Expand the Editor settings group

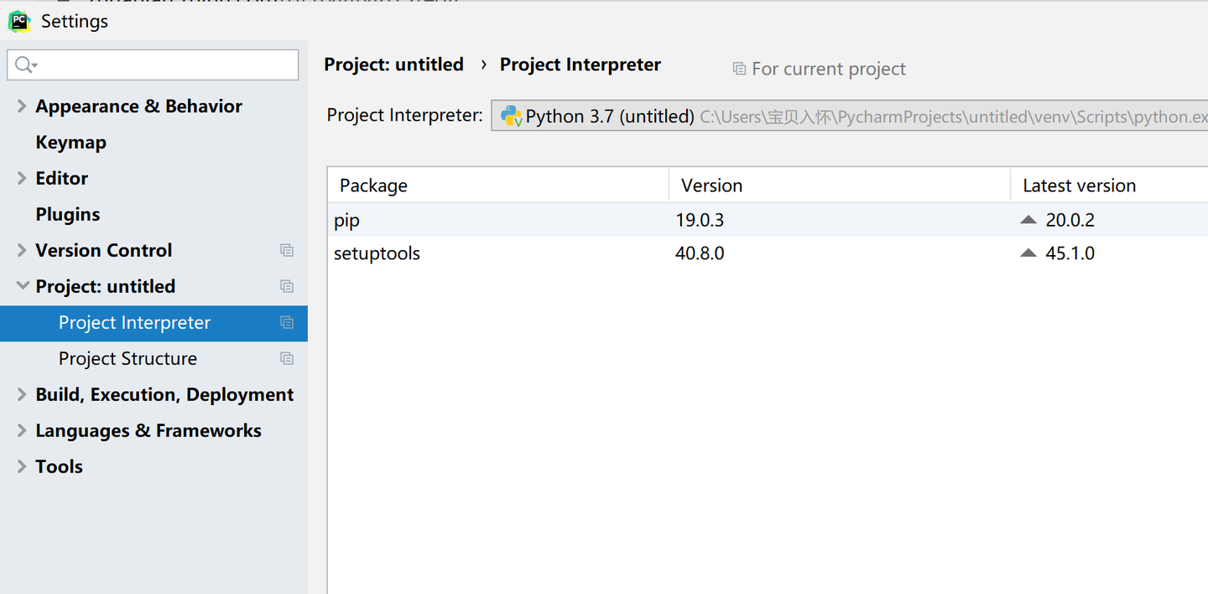[22, 178]
